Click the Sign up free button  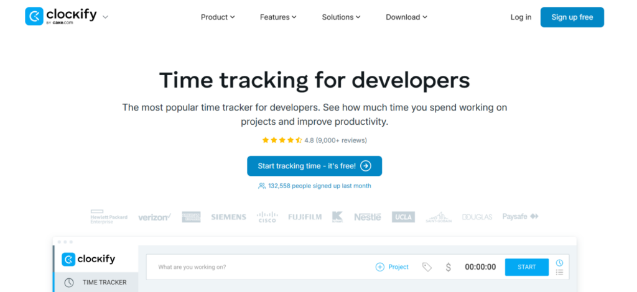(572, 17)
